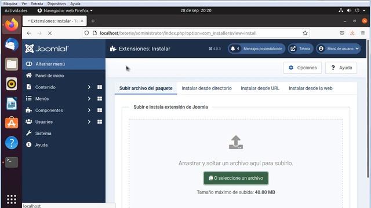Open the Menús sidebar item

(42, 99)
